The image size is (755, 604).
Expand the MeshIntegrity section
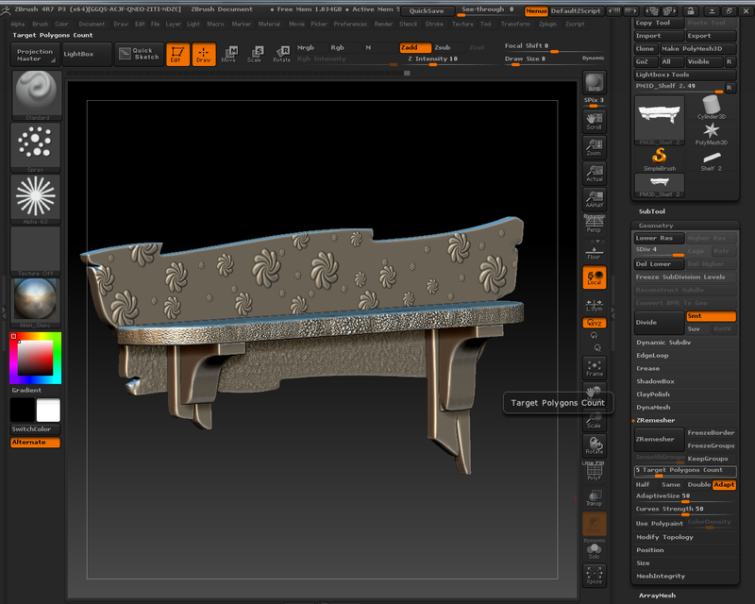(x=660, y=576)
